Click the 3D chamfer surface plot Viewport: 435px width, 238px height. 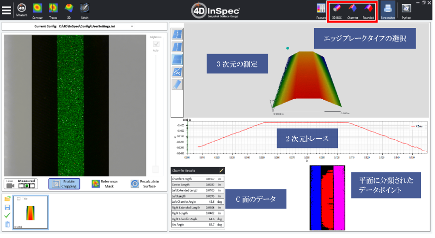click(306, 79)
